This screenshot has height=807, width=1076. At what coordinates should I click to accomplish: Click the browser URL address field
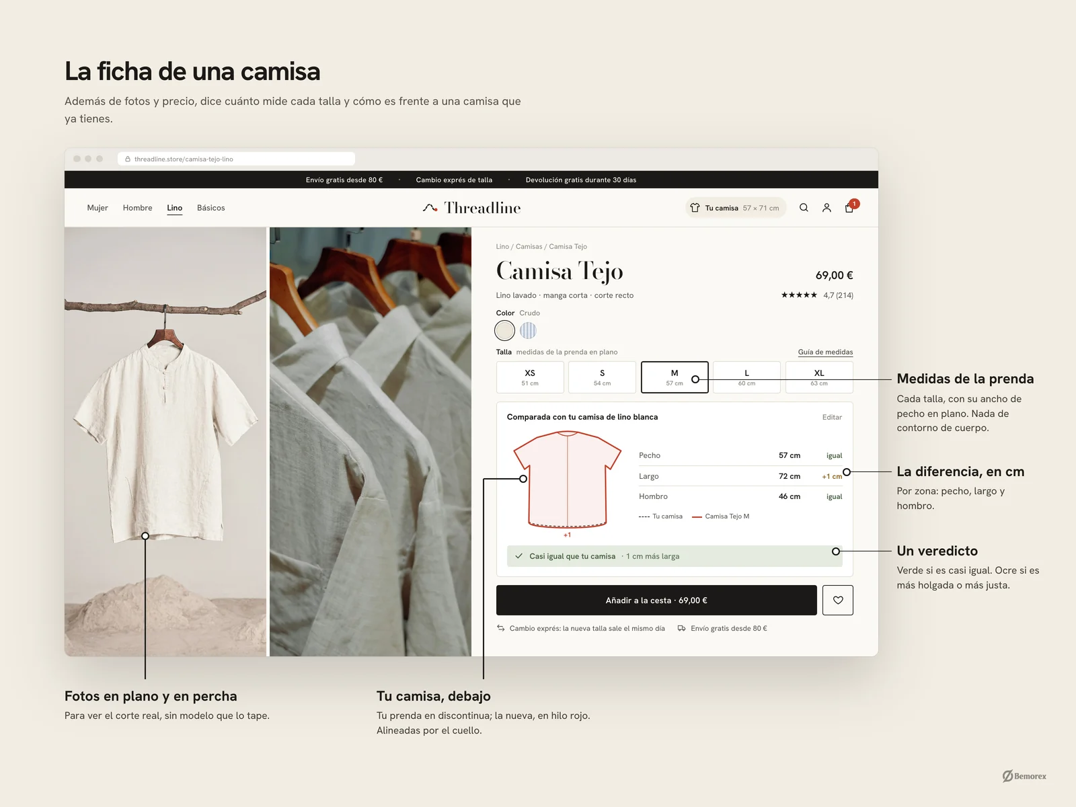pos(237,159)
